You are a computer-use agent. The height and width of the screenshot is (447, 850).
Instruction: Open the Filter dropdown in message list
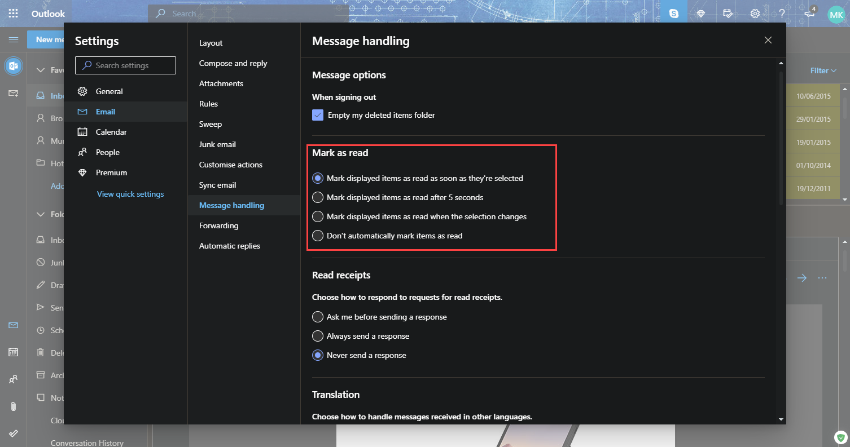823,70
